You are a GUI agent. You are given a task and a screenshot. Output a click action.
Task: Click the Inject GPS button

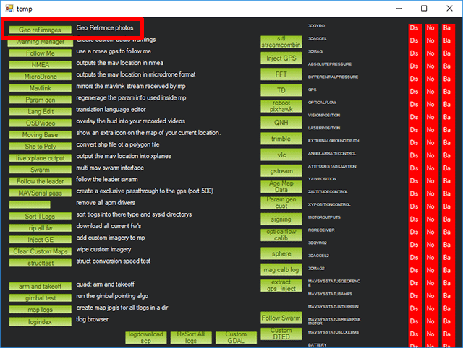(281, 58)
